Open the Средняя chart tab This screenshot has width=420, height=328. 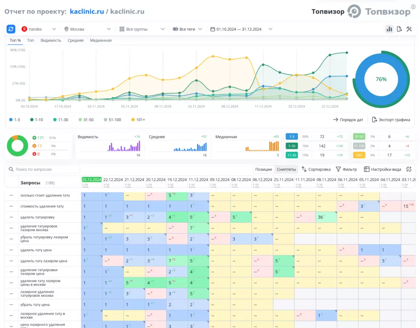click(x=75, y=41)
